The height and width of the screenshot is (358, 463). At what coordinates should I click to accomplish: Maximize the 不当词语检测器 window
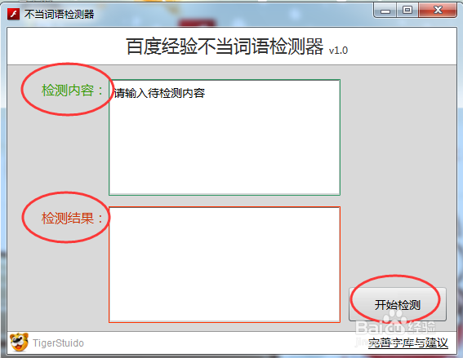(407, 11)
